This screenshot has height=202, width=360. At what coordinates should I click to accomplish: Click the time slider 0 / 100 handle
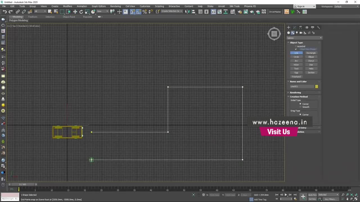point(22,184)
